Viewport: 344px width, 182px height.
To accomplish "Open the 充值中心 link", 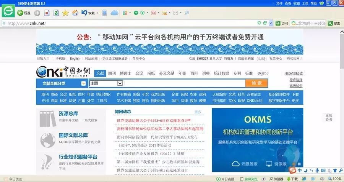I will 276,59.
